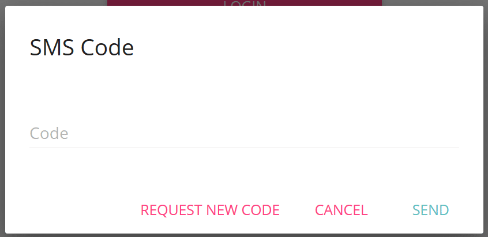The height and width of the screenshot is (237, 488).
Task: Focus the Code placeholder text
Action: coord(49,133)
